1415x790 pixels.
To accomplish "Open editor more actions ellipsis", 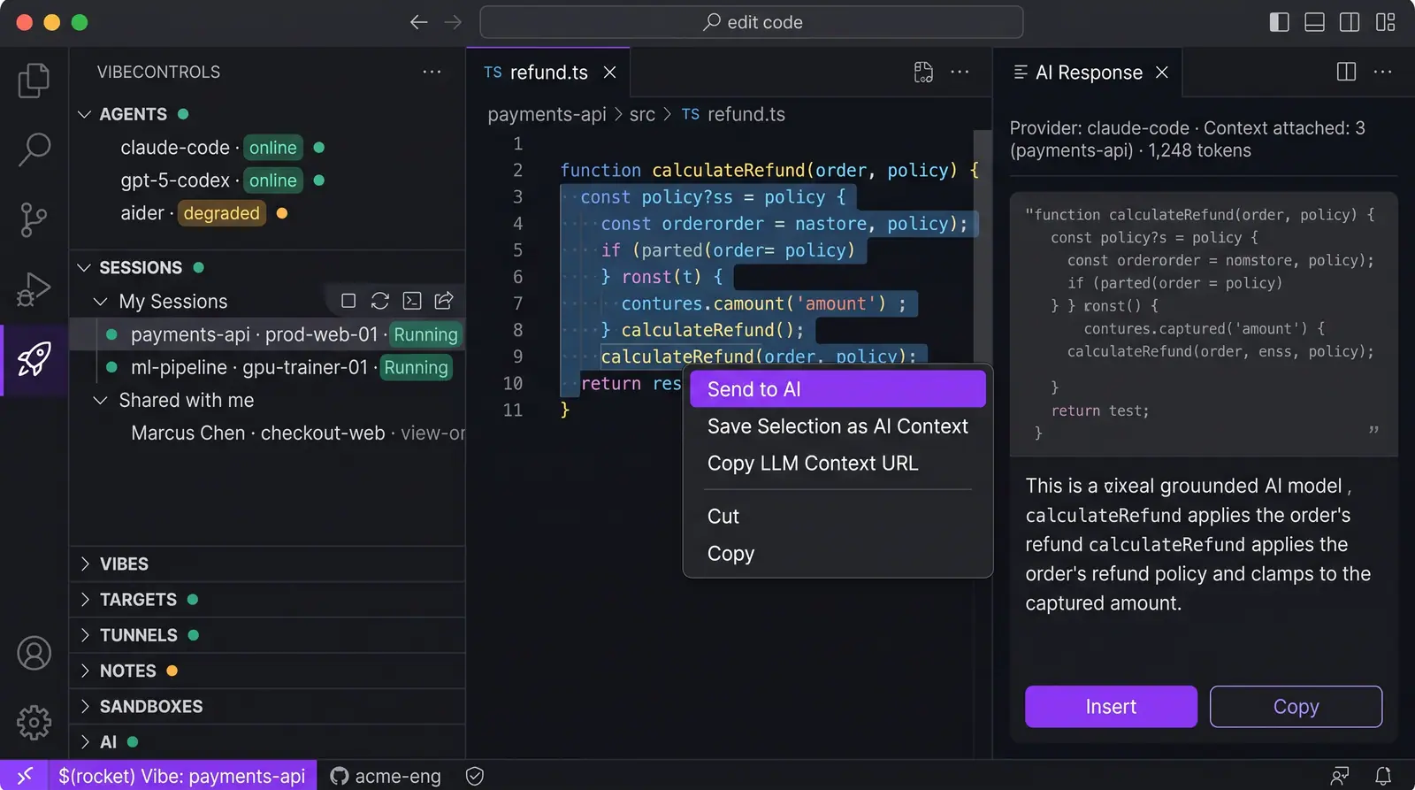I will 960,72.
